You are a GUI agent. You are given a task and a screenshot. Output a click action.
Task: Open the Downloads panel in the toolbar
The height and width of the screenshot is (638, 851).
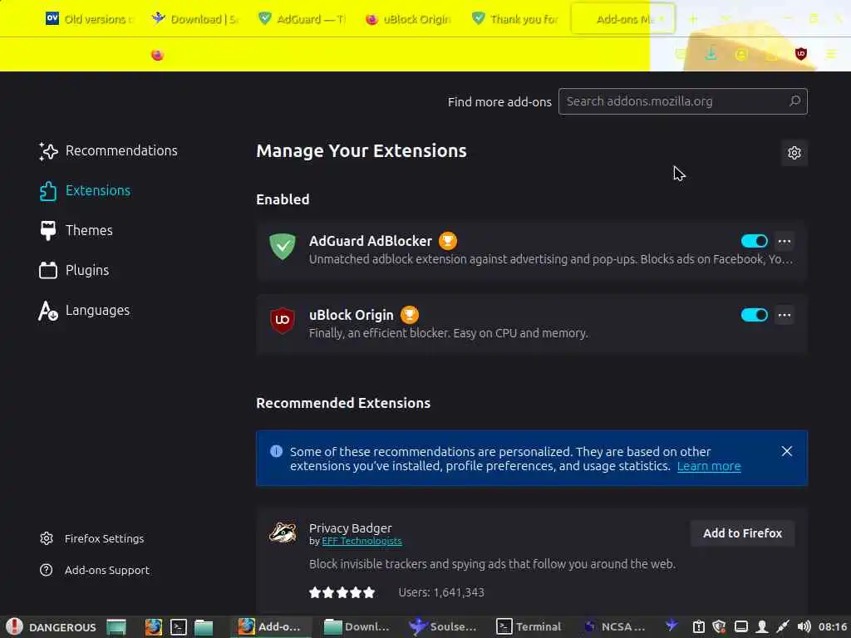[x=711, y=54]
